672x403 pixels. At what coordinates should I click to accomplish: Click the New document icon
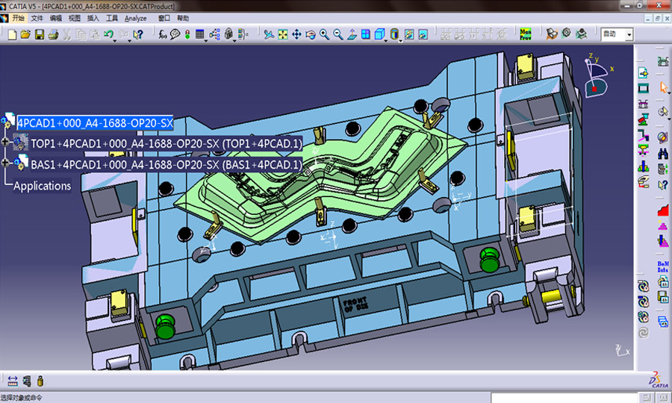pyautogui.click(x=13, y=34)
